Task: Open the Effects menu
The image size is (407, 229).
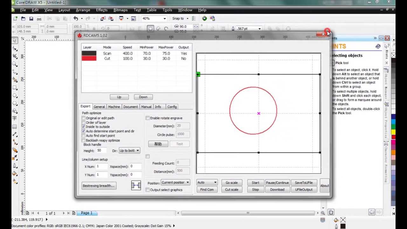Action: coord(102,10)
